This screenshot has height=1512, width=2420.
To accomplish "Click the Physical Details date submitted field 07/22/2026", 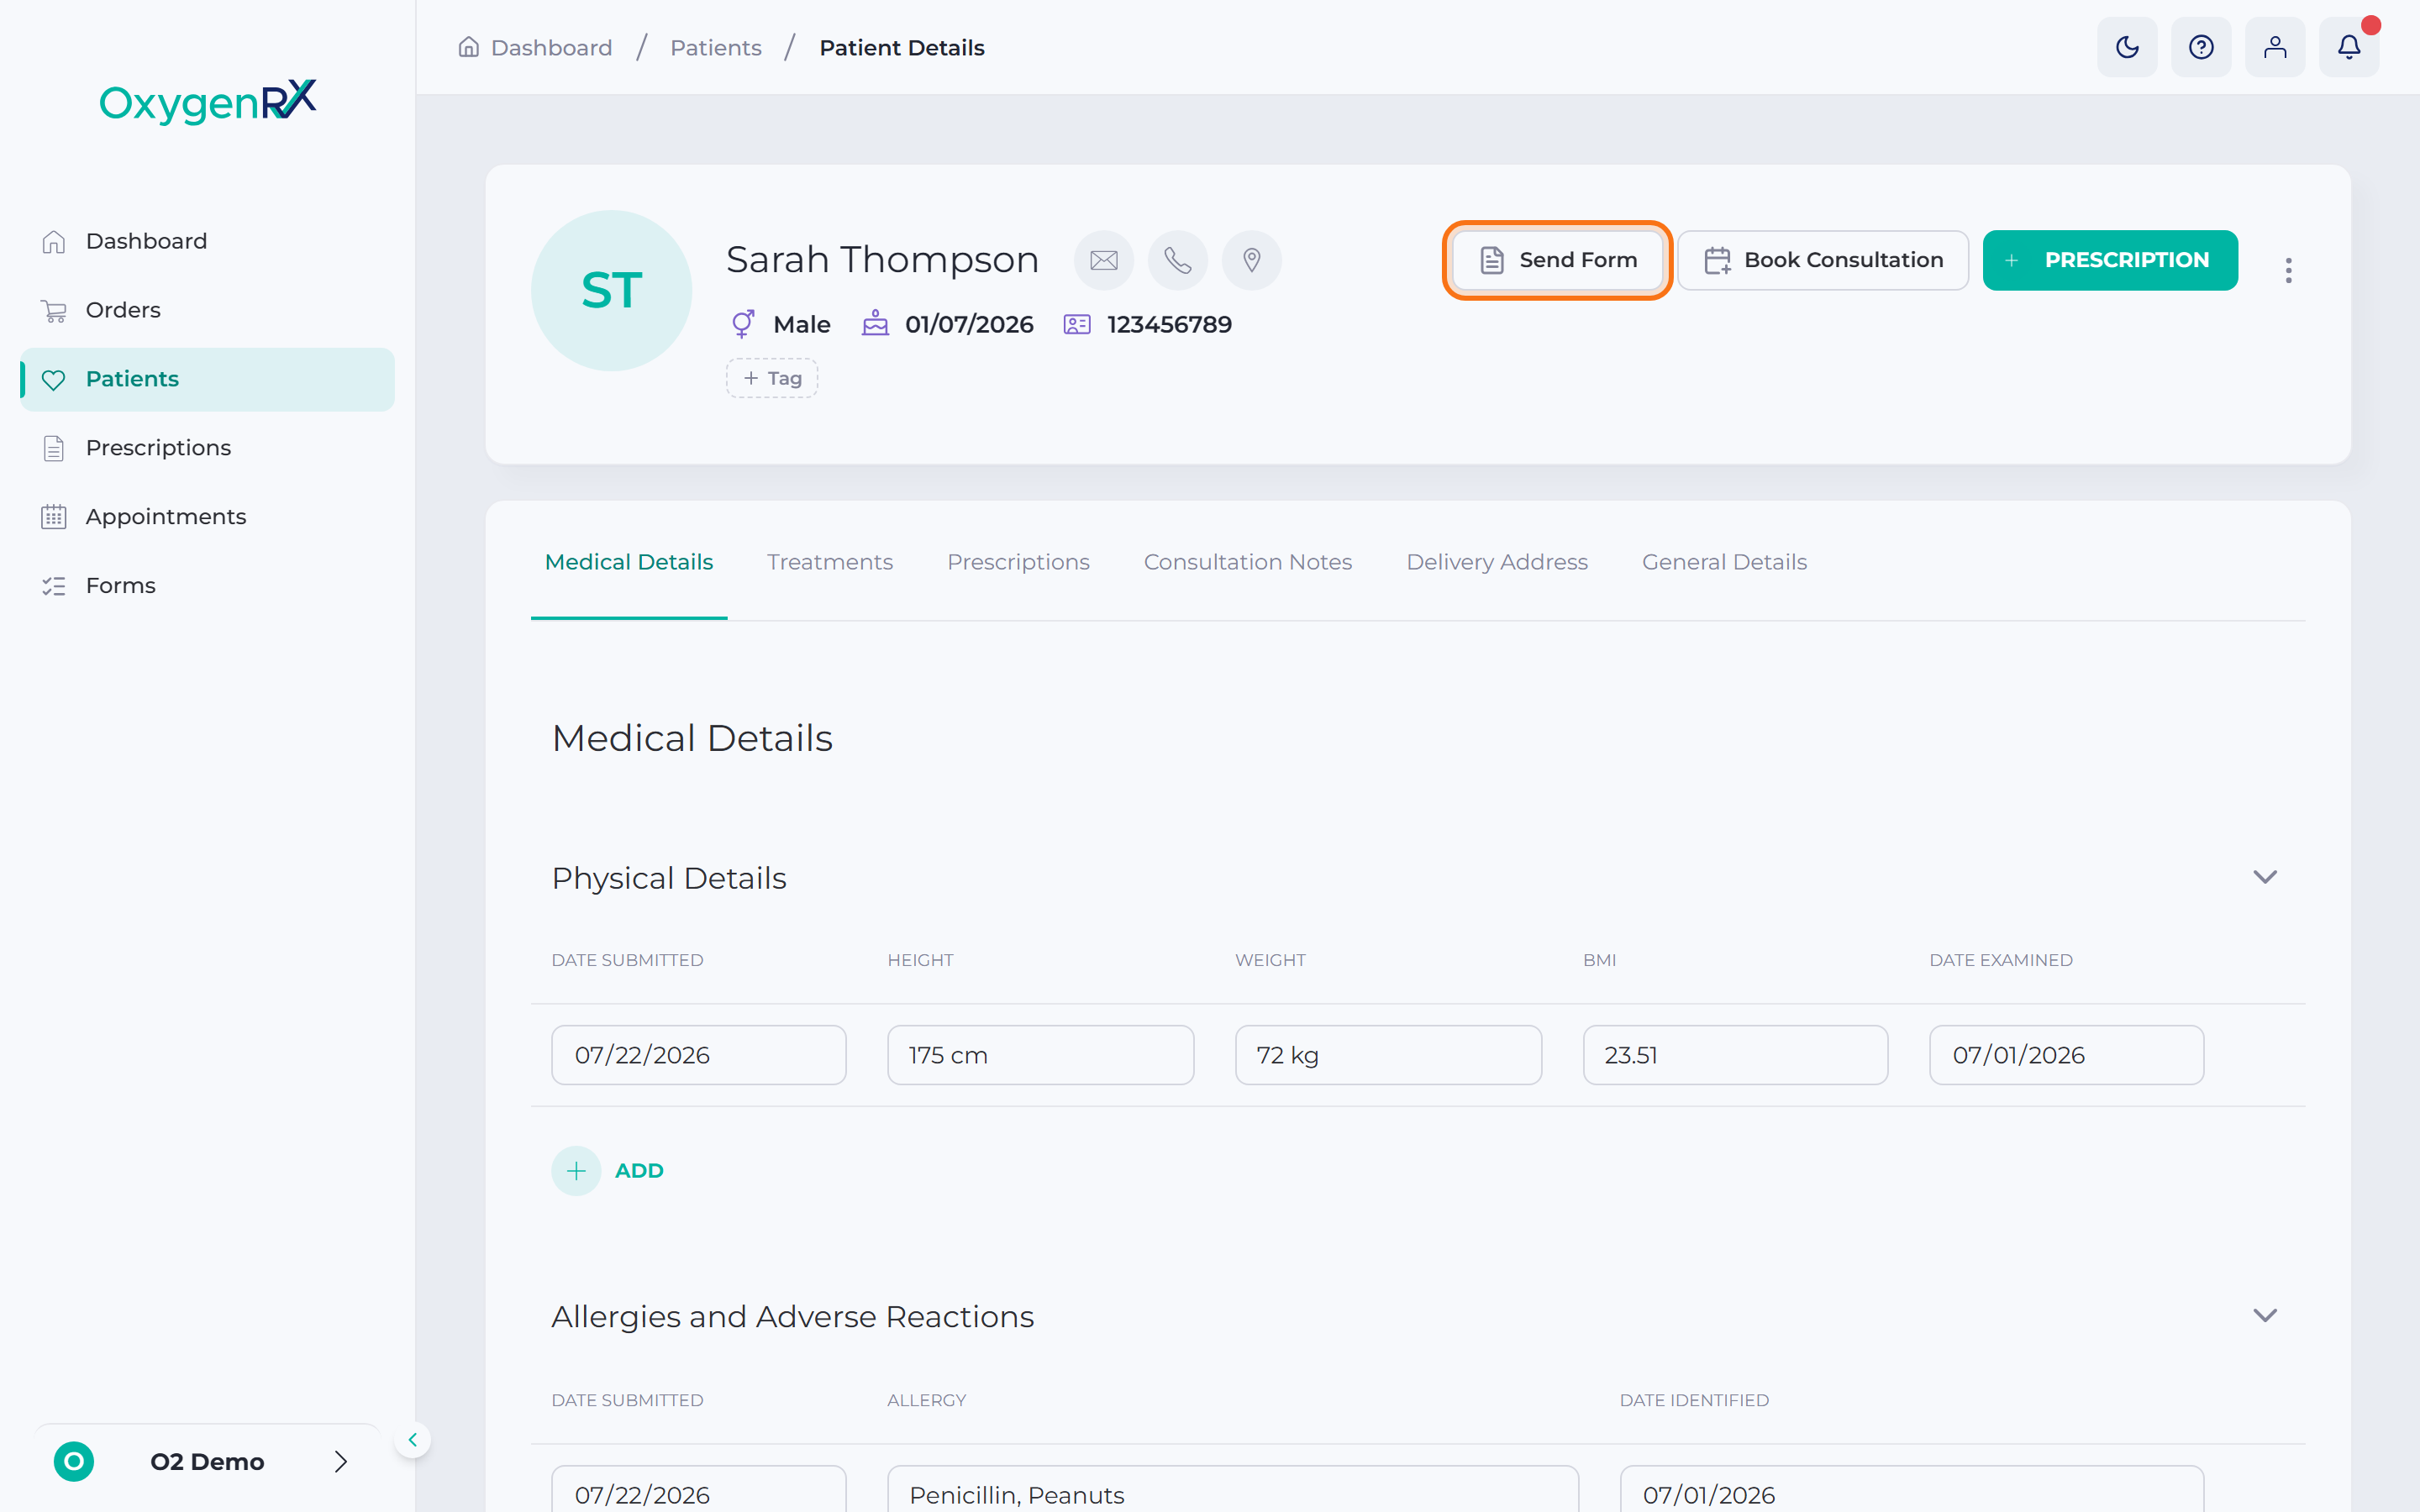I will point(699,1055).
